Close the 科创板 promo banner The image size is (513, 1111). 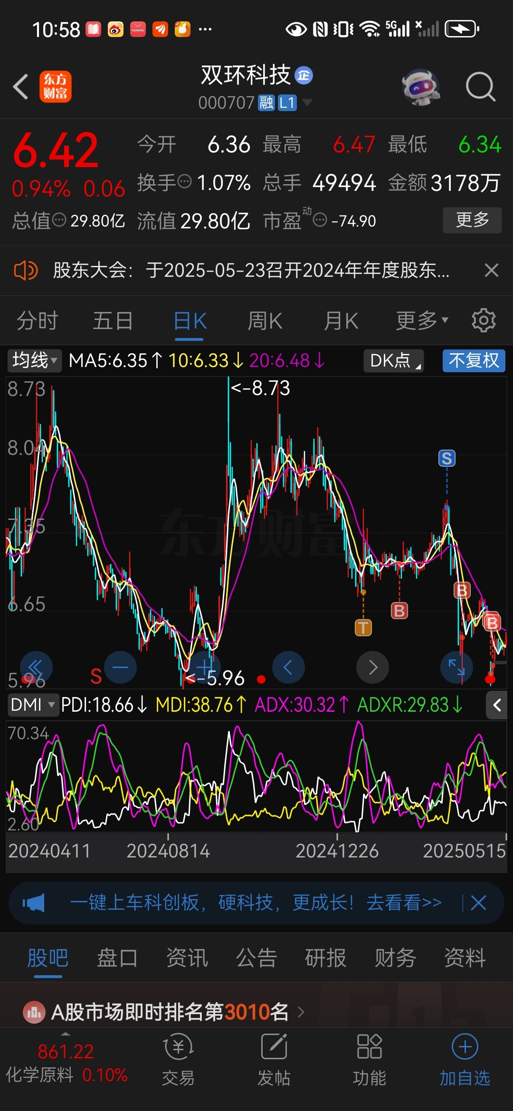[x=478, y=903]
